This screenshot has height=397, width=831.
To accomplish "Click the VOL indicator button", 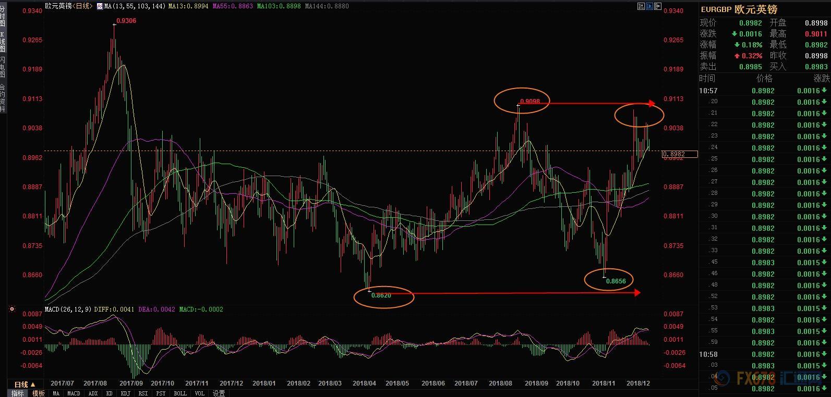I will (x=199, y=393).
